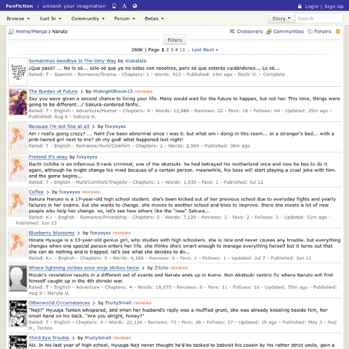Click the lock icon beside Login
This screenshot has width=349, height=349.
(x=300, y=6)
